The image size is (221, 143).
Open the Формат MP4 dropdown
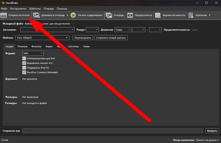point(33,53)
